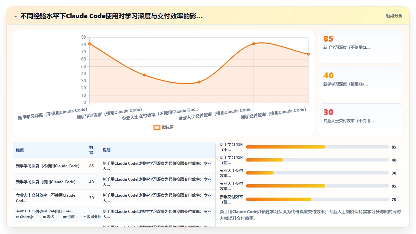Click the 趋势分析 tag in the header
This screenshot has width=416, height=234.
click(x=394, y=16)
